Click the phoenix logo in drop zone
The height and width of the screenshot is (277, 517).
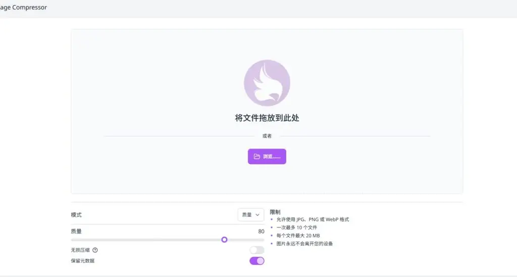(267, 83)
